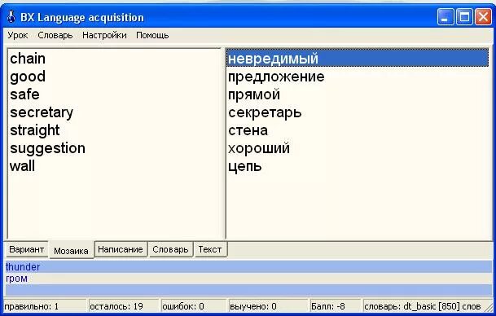Select the word секретарь in right list
The width and height of the screenshot is (496, 316).
pyautogui.click(x=265, y=112)
